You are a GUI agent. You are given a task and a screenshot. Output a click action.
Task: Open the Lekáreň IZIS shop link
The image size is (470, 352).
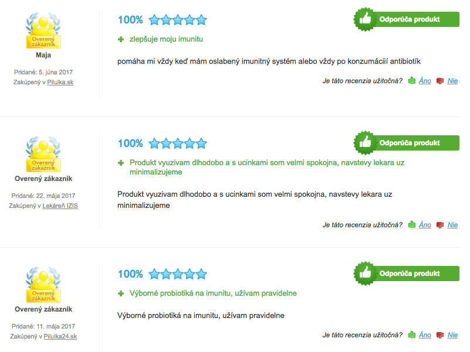(60, 206)
